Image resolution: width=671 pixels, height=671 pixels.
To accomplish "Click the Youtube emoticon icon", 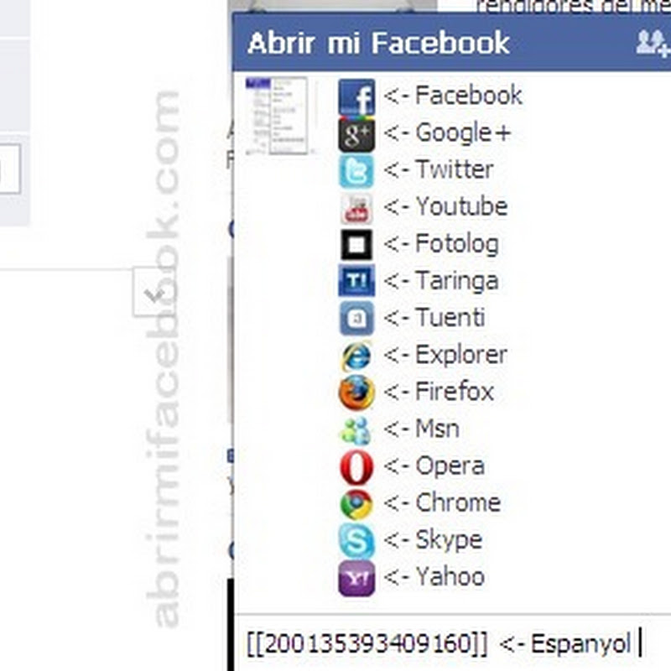I will click(356, 208).
